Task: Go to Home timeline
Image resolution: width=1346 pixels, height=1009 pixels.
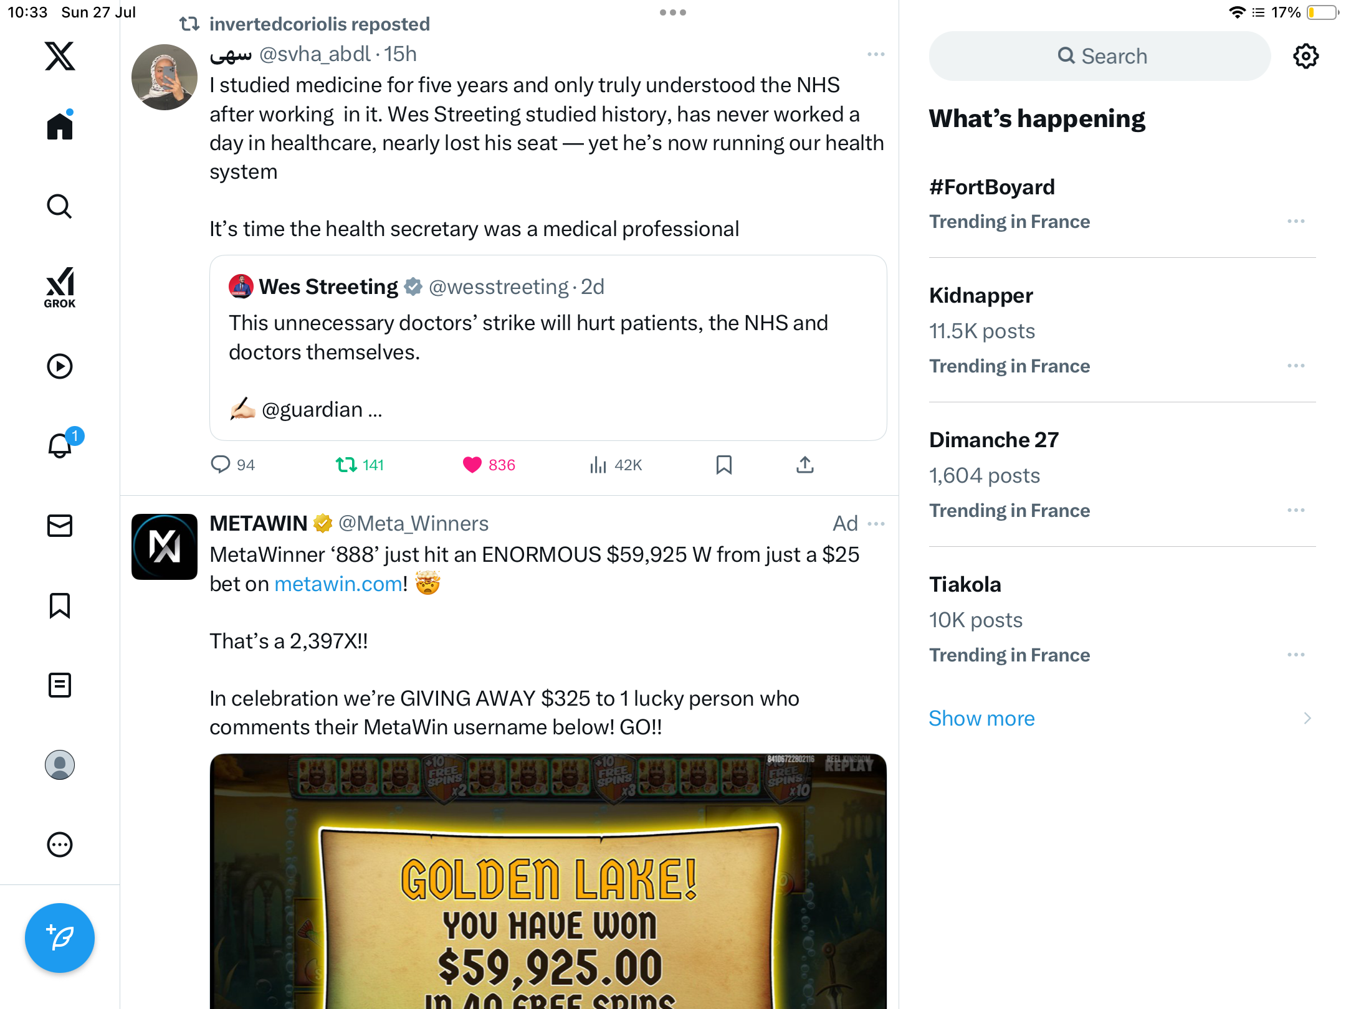Action: [x=60, y=126]
